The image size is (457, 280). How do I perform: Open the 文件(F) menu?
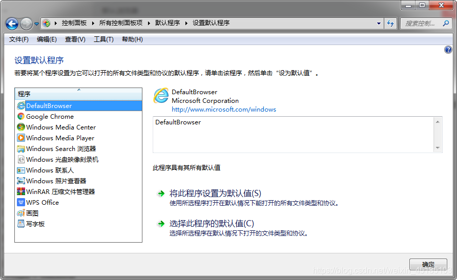click(x=18, y=39)
